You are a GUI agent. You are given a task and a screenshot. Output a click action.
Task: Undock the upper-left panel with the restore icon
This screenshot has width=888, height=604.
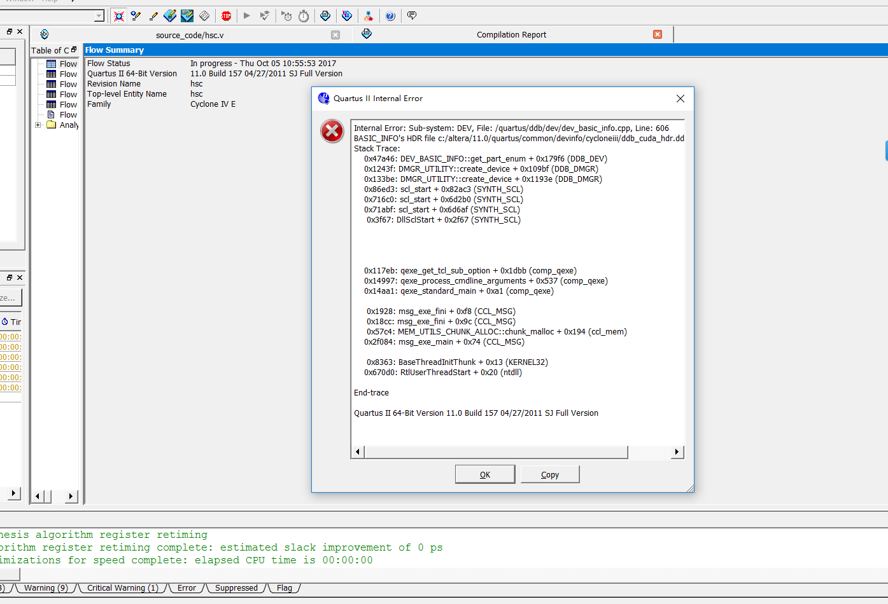[x=10, y=31]
